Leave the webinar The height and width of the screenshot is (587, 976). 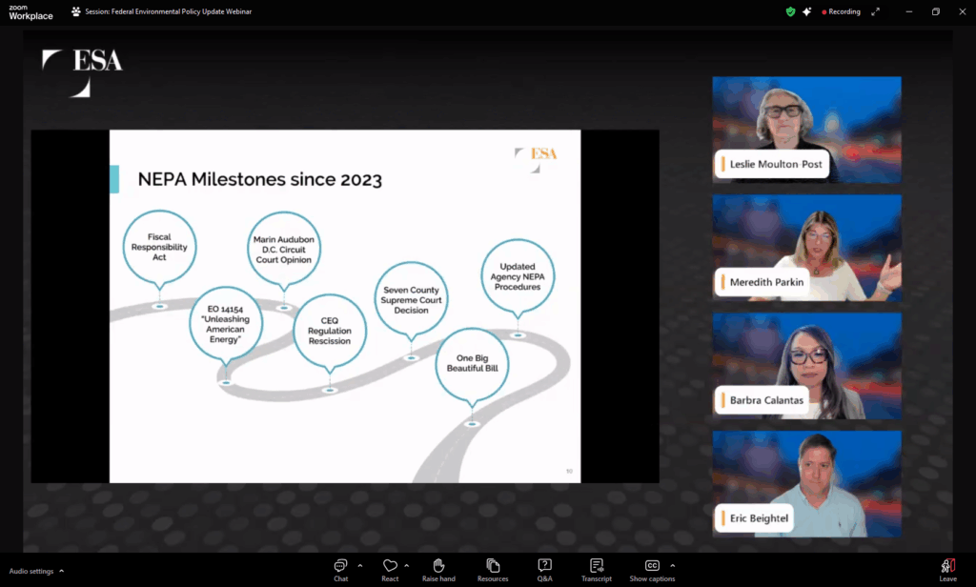[947, 568]
